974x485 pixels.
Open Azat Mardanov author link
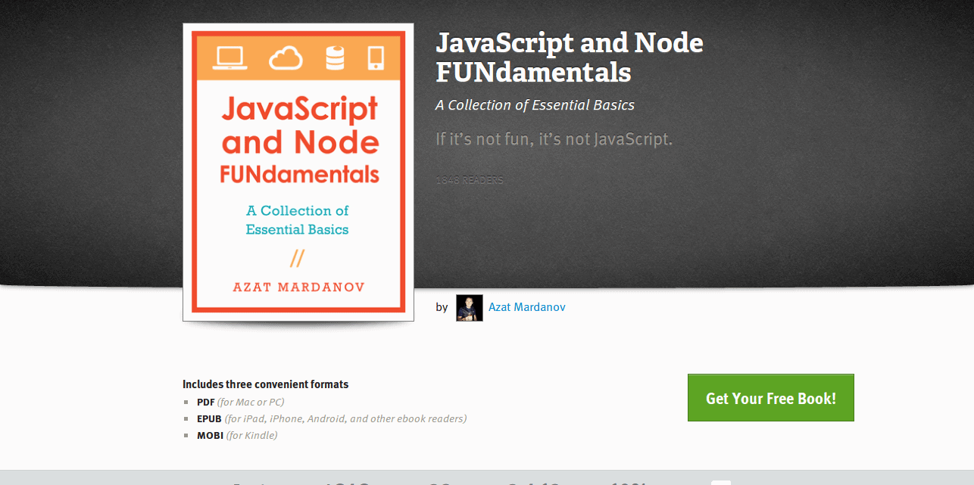[527, 307]
